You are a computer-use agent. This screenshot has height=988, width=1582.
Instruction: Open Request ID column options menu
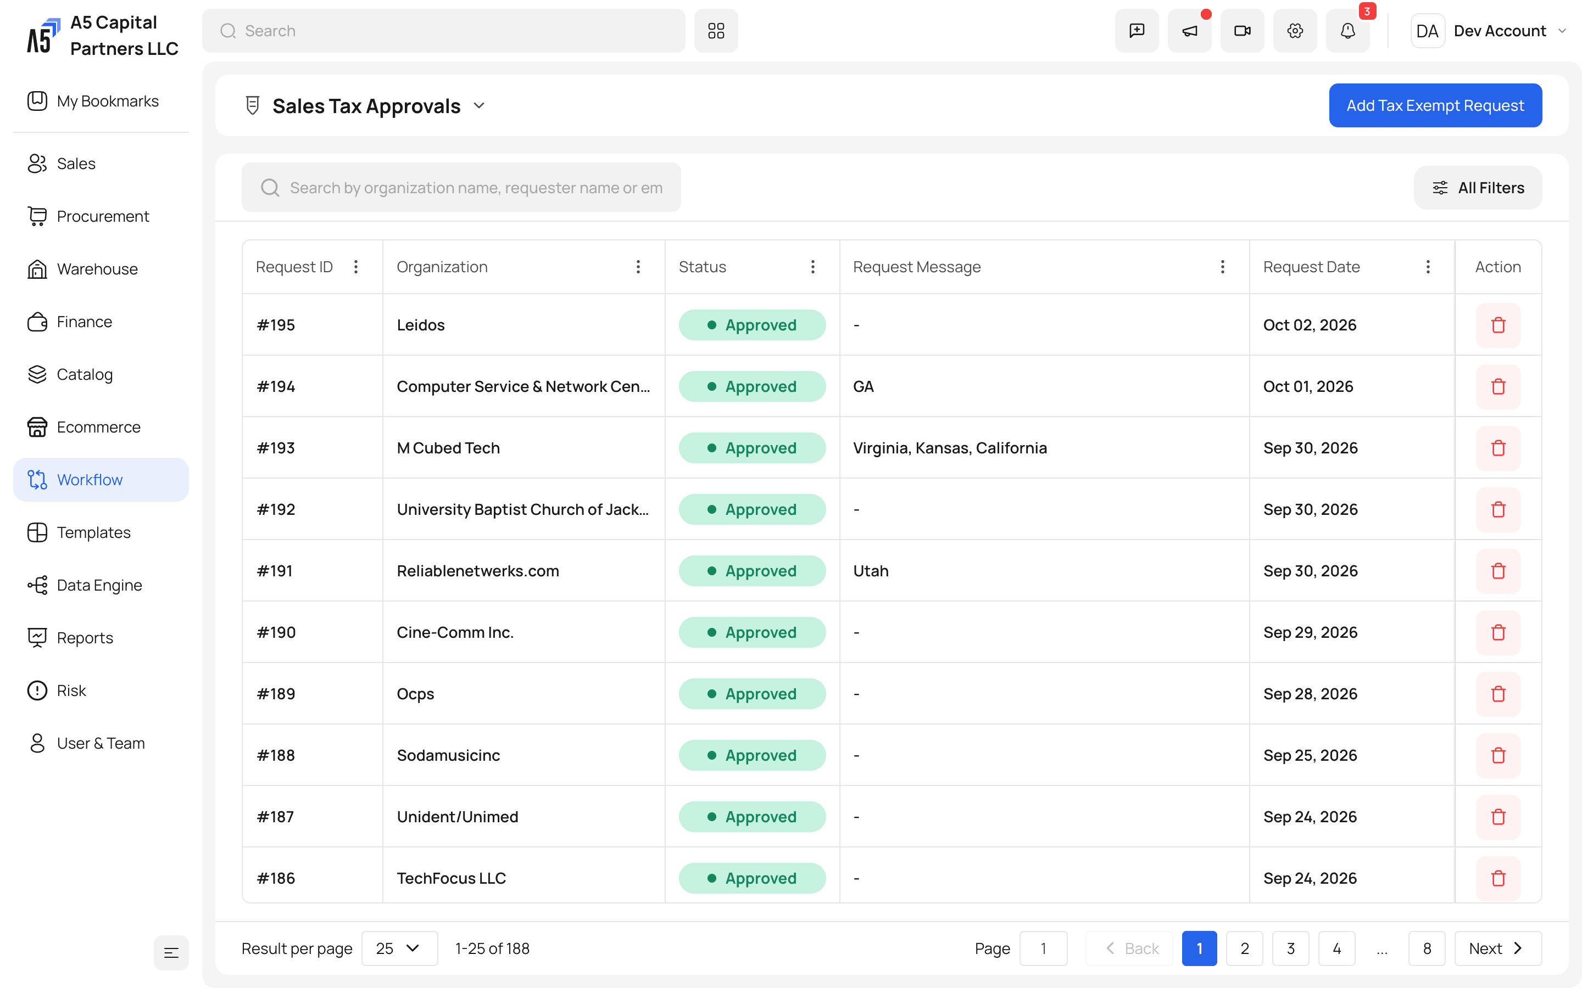click(356, 267)
